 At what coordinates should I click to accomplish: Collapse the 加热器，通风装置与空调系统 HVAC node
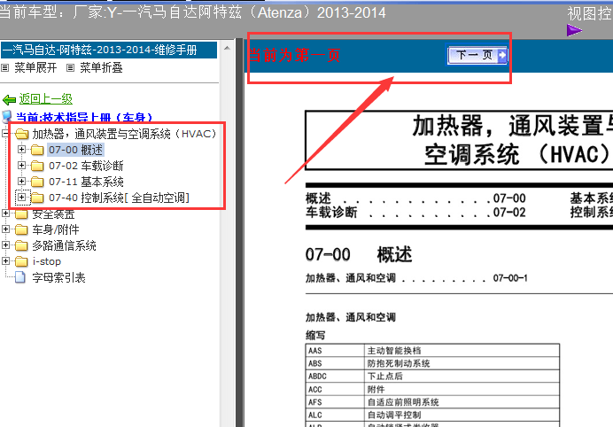point(5,134)
